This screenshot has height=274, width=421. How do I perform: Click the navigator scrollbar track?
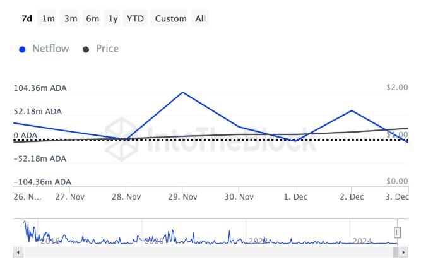click(x=208, y=252)
